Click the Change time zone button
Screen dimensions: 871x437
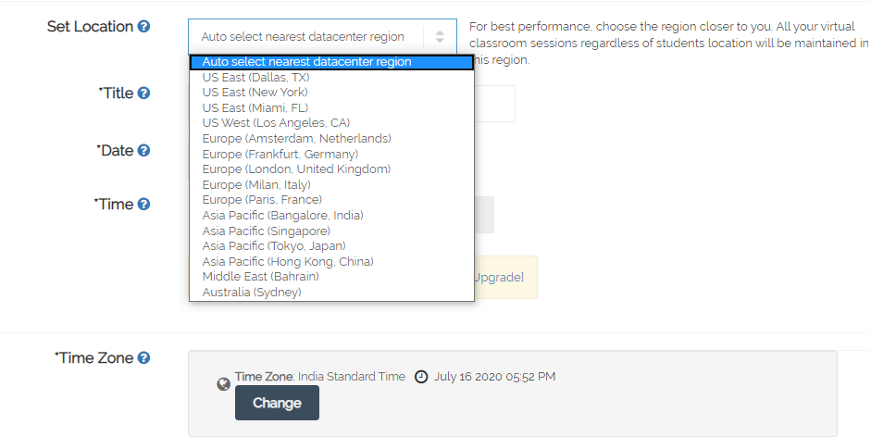point(277,403)
